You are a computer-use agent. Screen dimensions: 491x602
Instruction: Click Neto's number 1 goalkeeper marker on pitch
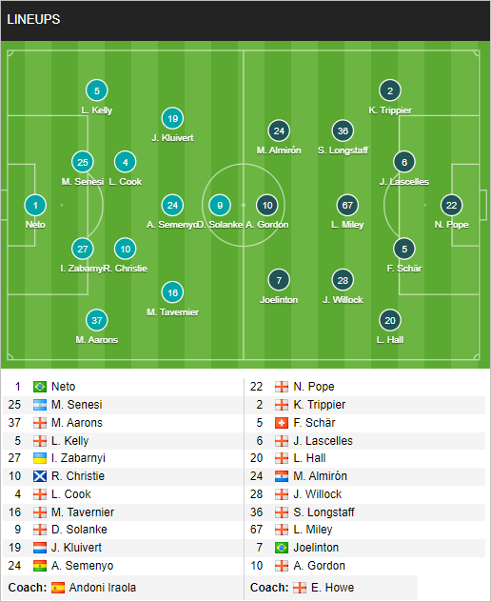tap(35, 205)
